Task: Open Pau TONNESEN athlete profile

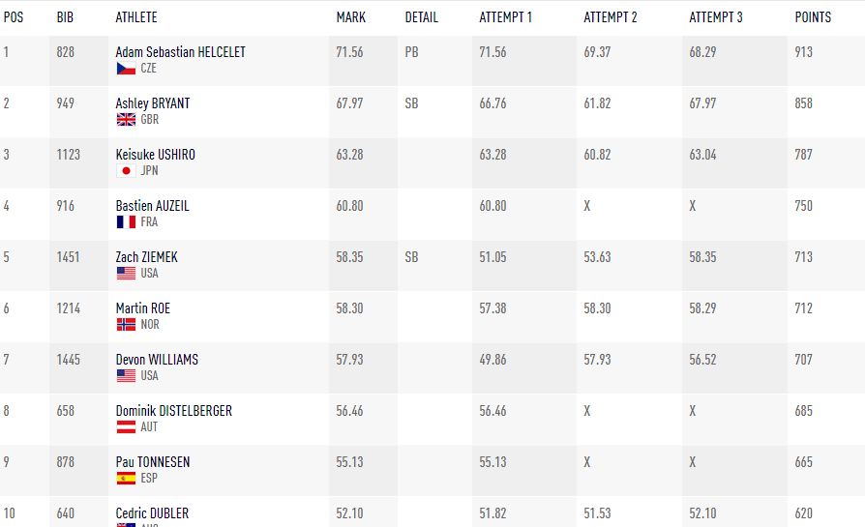Action: point(152,462)
